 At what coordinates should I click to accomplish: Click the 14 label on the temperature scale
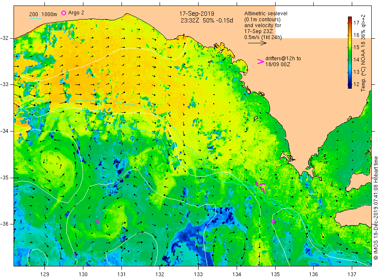356,60
